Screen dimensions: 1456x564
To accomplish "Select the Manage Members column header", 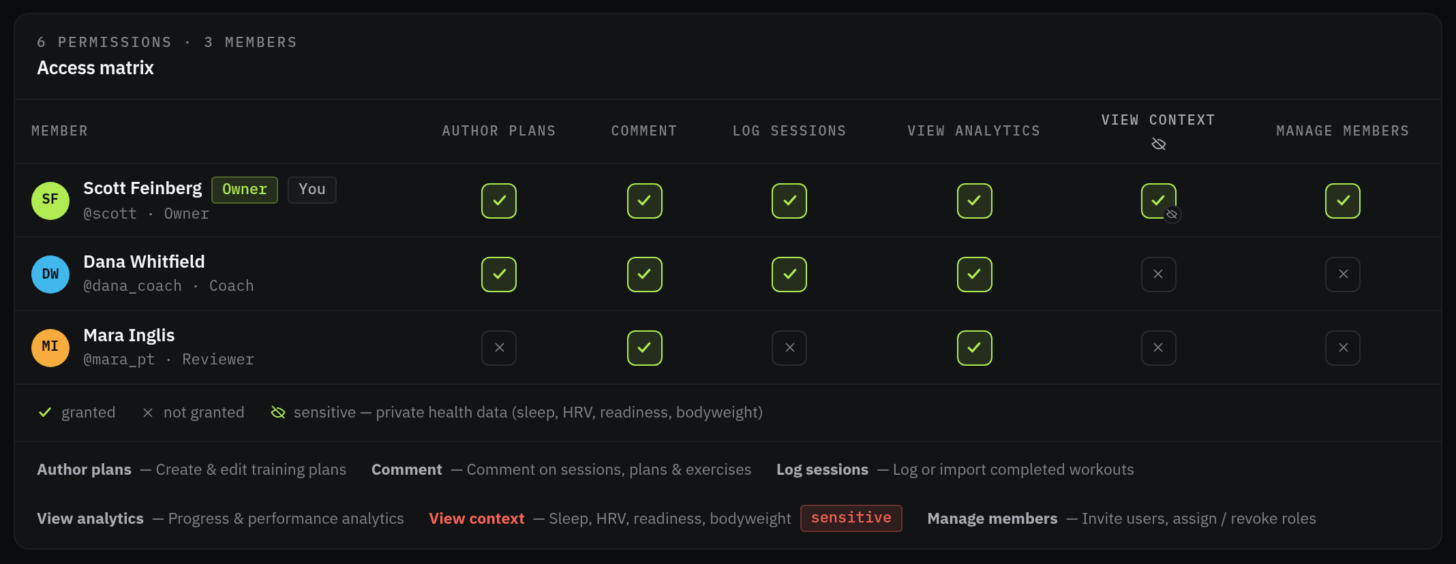I will [1342, 131].
